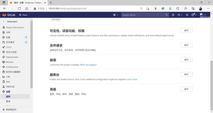Open the zoom magnifier in address bar
The height and width of the screenshot is (113, 213).
pos(142,8)
